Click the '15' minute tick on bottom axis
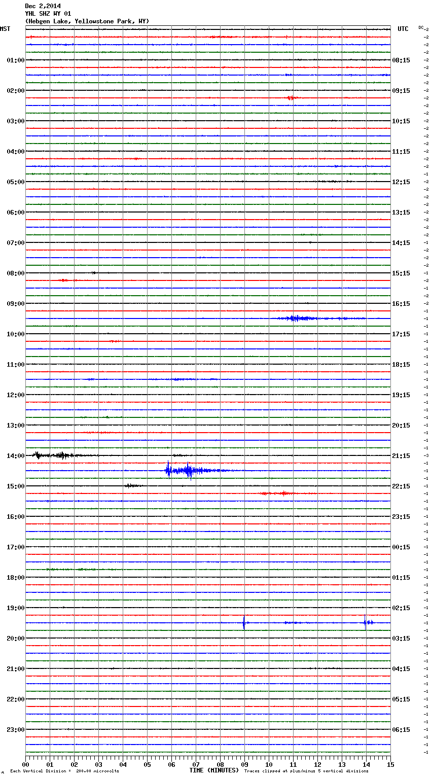Viewport: 431px width, 778px height. click(x=390, y=764)
